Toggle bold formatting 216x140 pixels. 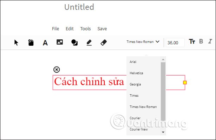[201, 41]
